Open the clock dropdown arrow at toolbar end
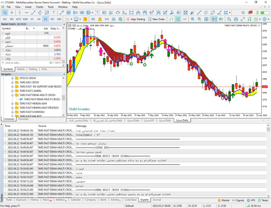 [269, 19]
